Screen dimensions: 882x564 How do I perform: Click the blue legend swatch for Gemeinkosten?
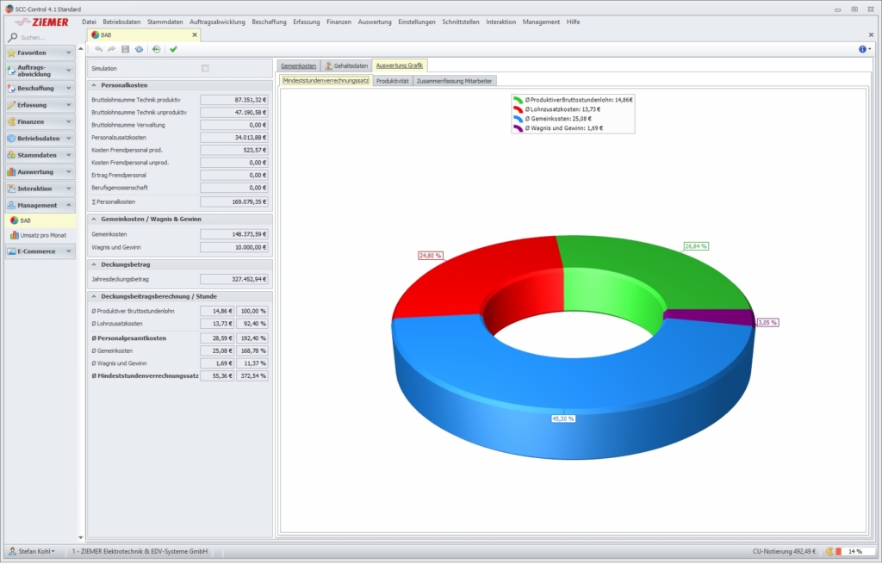518,119
